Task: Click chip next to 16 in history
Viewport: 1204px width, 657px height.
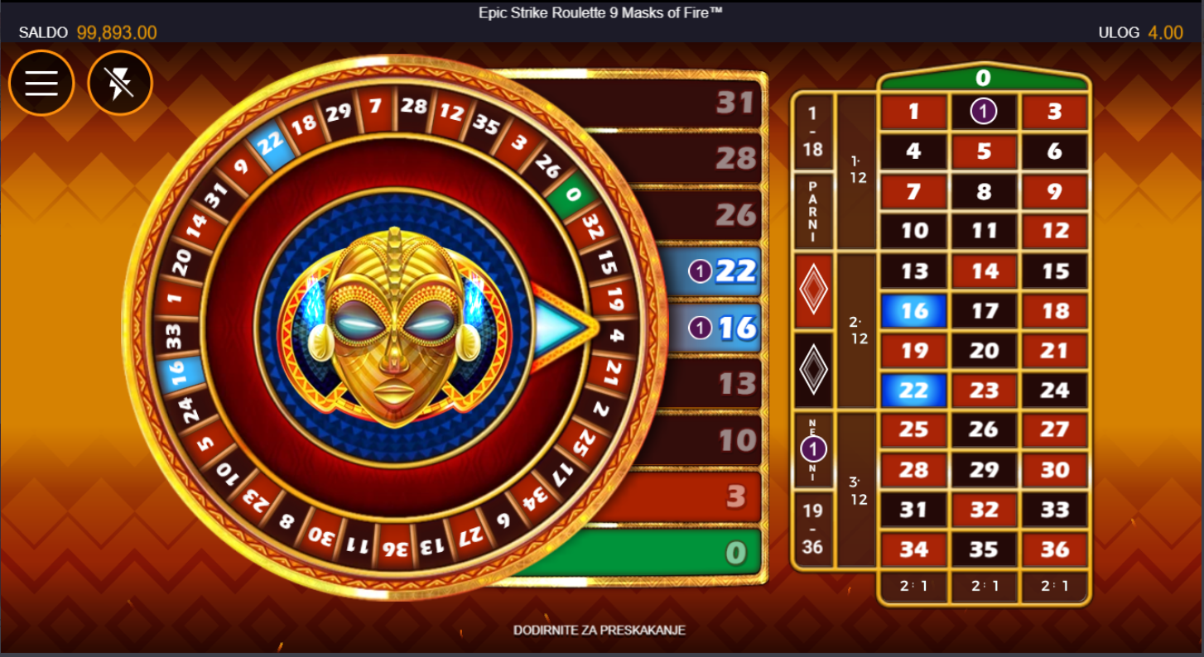Action: tap(701, 328)
